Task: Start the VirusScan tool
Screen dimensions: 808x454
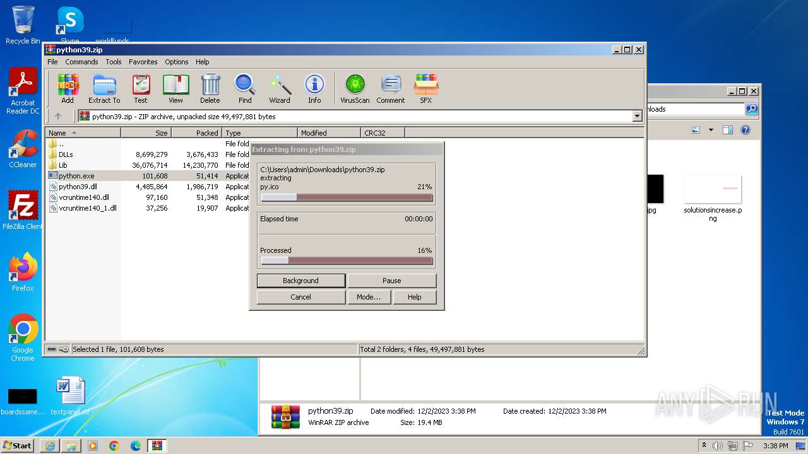Action: (355, 88)
